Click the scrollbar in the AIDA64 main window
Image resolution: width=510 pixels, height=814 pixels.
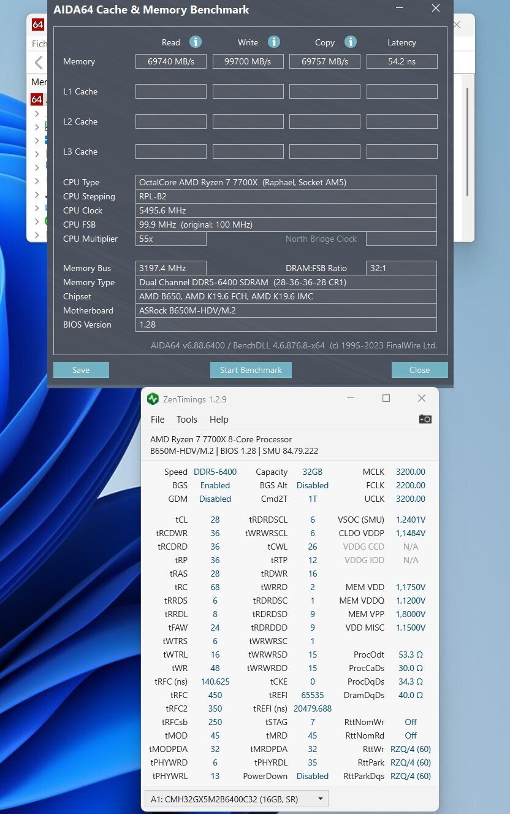click(467, 141)
